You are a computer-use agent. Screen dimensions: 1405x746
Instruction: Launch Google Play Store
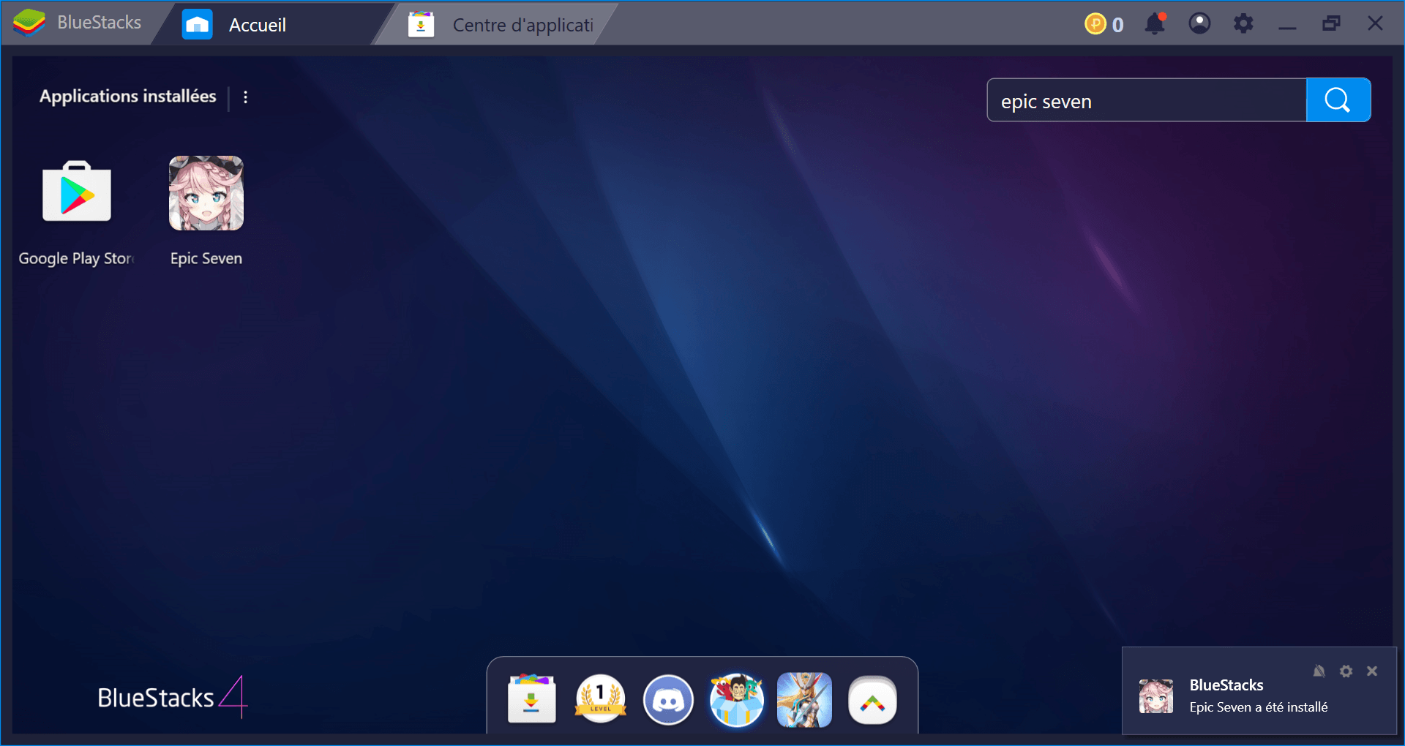pos(77,192)
